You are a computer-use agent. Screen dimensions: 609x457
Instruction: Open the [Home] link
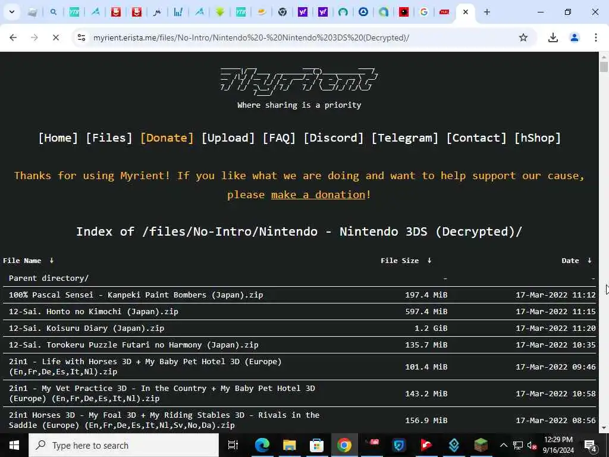point(58,137)
